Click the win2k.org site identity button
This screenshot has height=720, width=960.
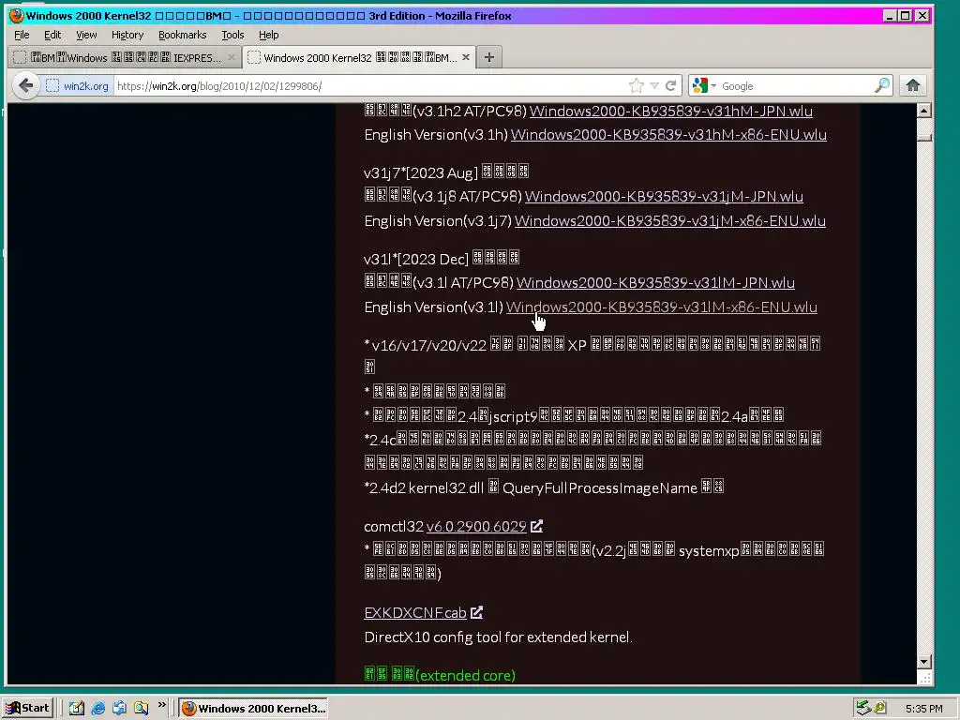click(77, 85)
